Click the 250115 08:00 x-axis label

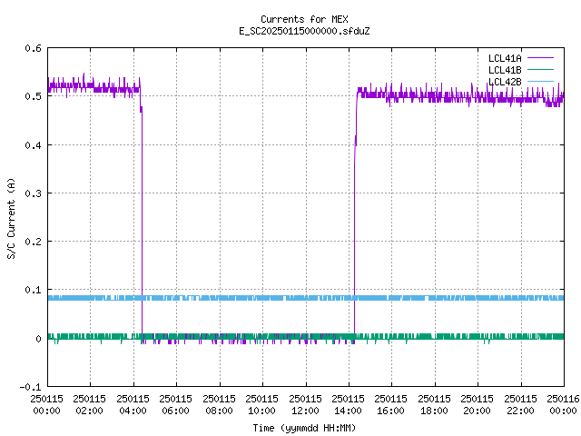(x=219, y=404)
